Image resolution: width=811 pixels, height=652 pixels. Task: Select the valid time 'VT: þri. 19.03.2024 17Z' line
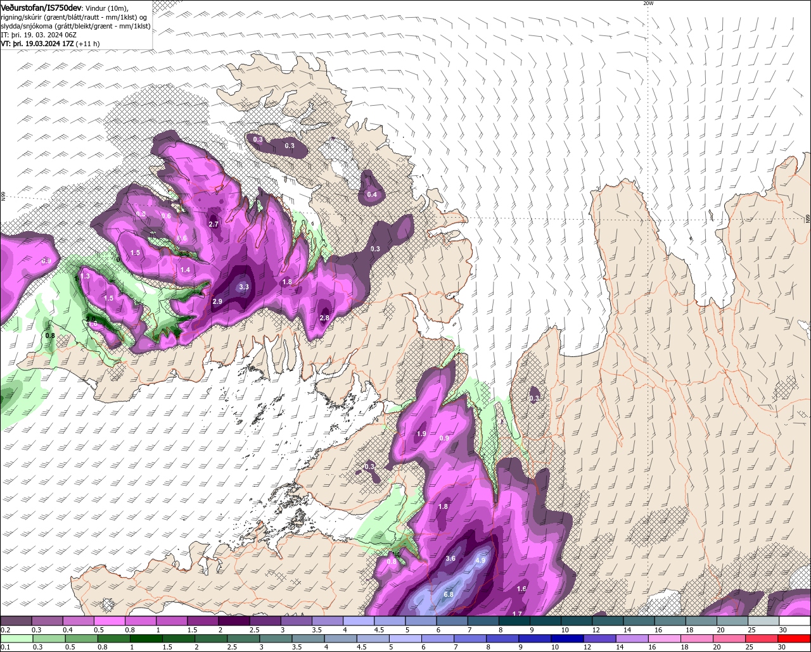point(37,43)
